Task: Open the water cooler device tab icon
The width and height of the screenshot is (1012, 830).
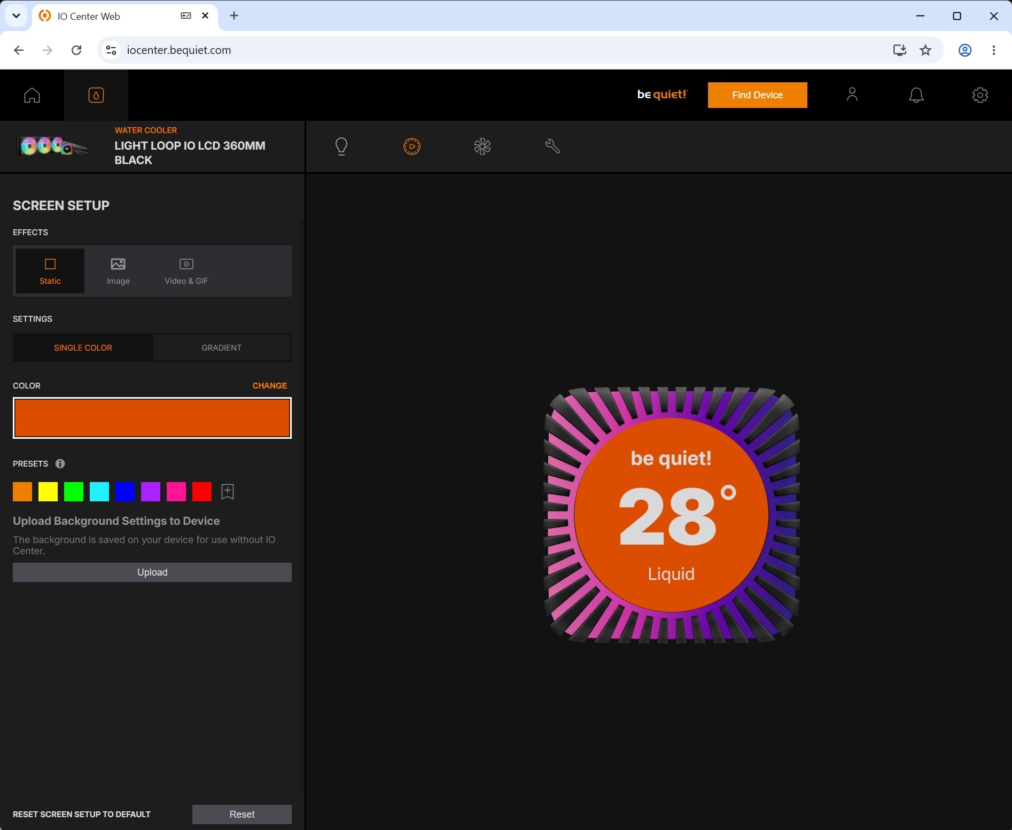Action: point(96,95)
